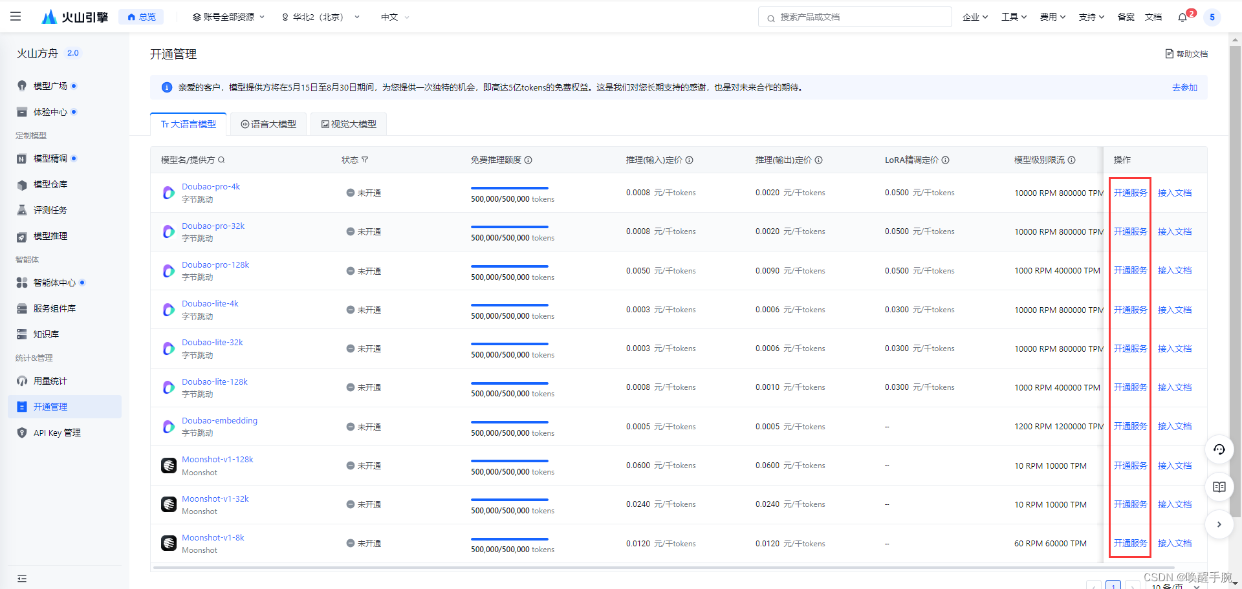Open the notification bell with badge
The image size is (1242, 589).
(1184, 17)
